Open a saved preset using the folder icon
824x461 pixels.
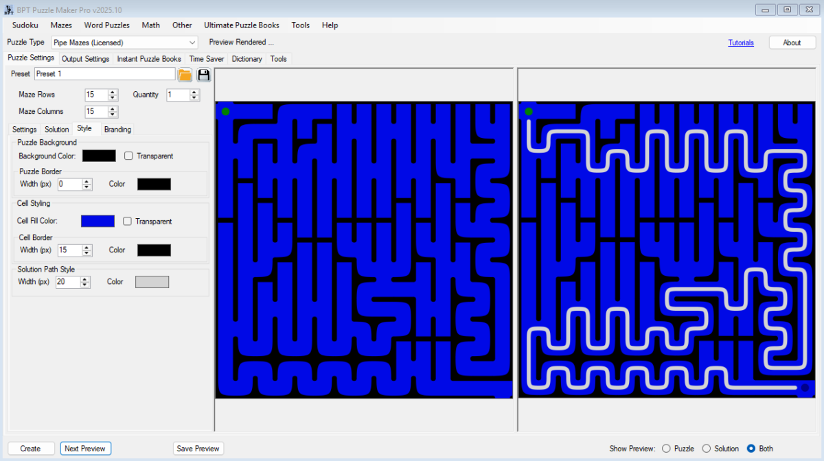(x=184, y=75)
